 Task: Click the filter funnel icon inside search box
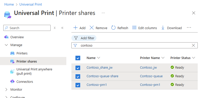tap(75, 45)
